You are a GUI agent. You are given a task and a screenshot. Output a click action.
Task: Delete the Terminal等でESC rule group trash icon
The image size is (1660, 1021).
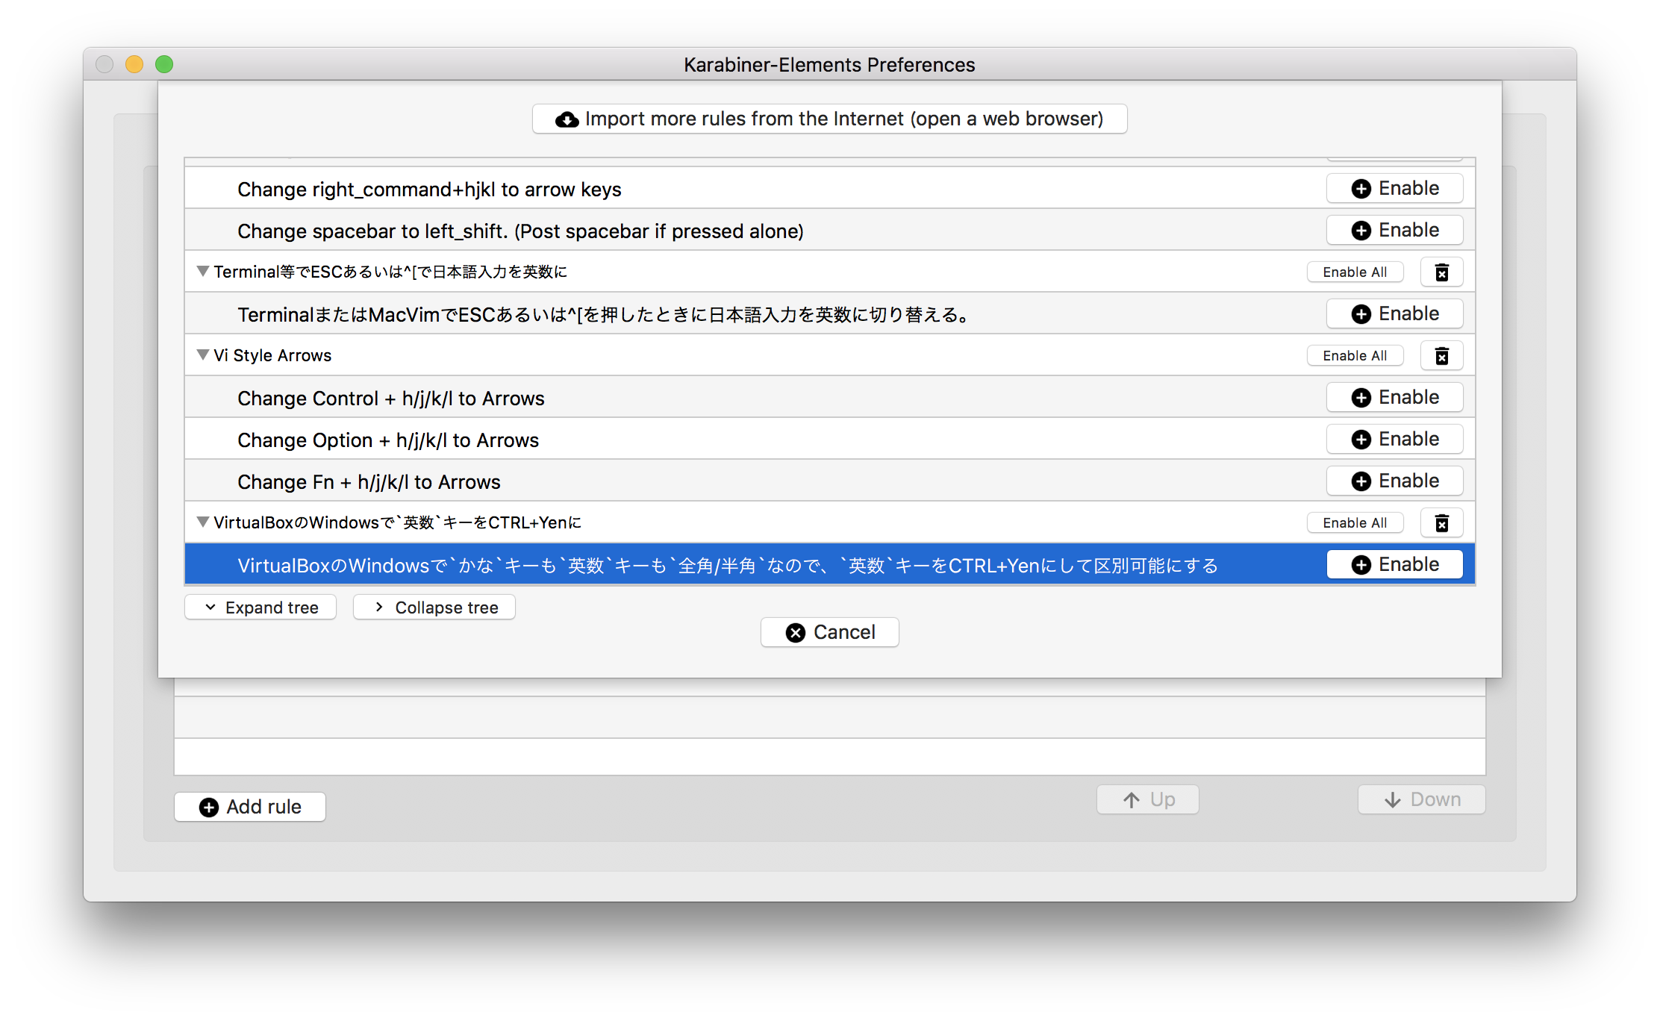[x=1441, y=272]
